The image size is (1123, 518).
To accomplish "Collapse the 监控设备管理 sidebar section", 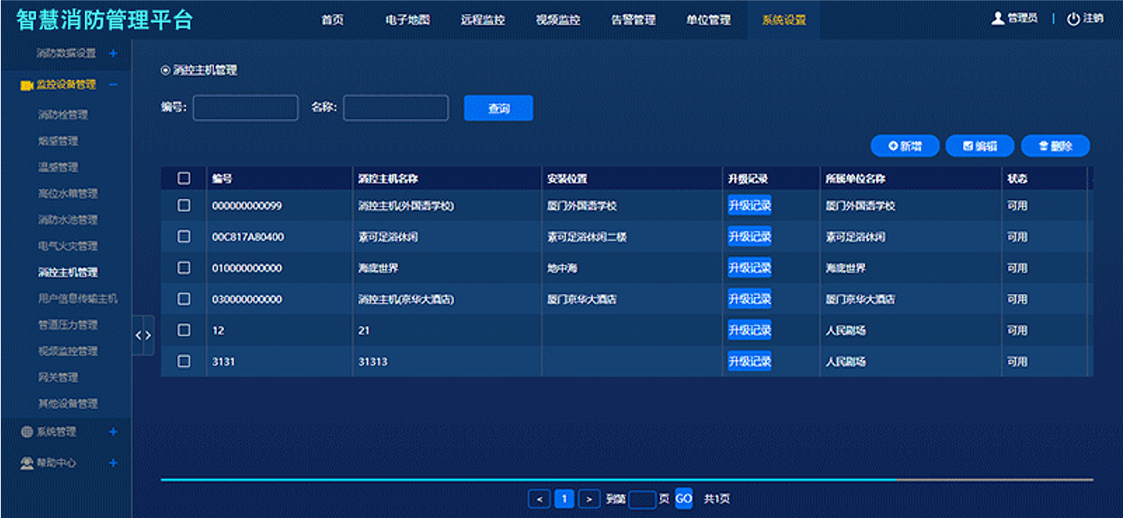I will 113,85.
